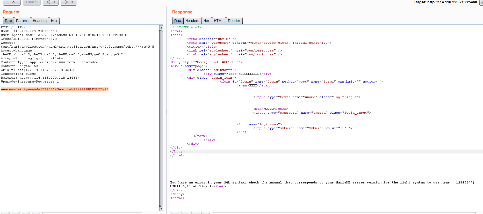
Task: Click the input name="uname" line in response
Action: tap(307, 97)
